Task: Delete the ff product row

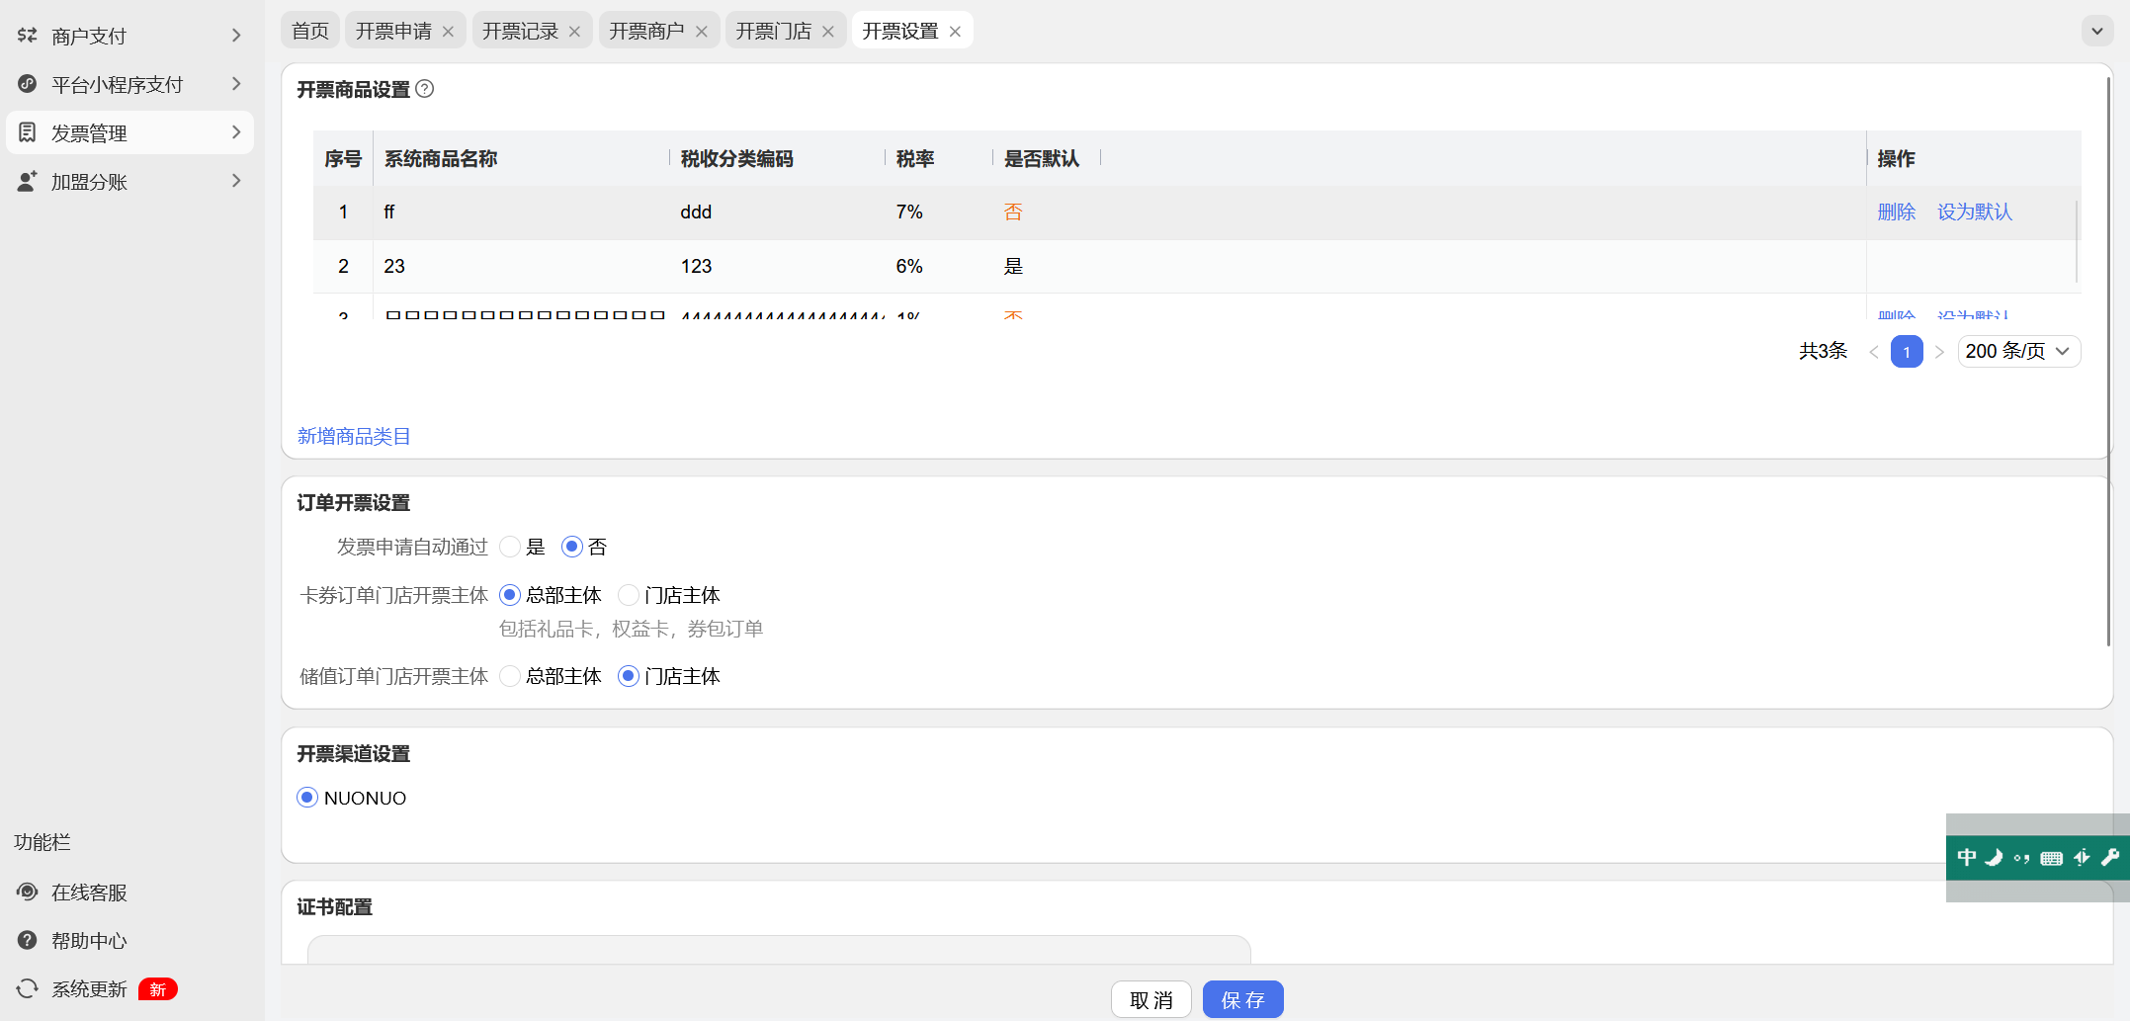Action: (1897, 212)
